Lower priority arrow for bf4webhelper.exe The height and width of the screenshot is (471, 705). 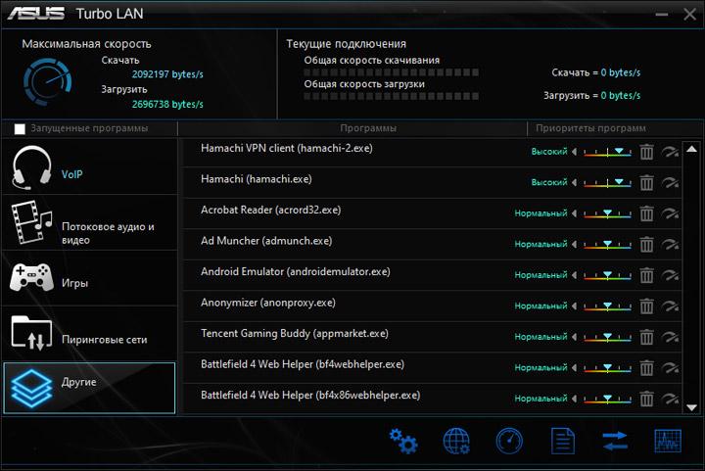(x=574, y=367)
